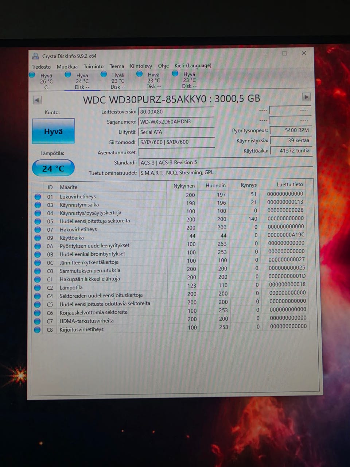The height and width of the screenshot is (467, 350).
Task: Click status dot for Sektoreiden uudelleensijoituskertoja
Action: [x=38, y=296]
